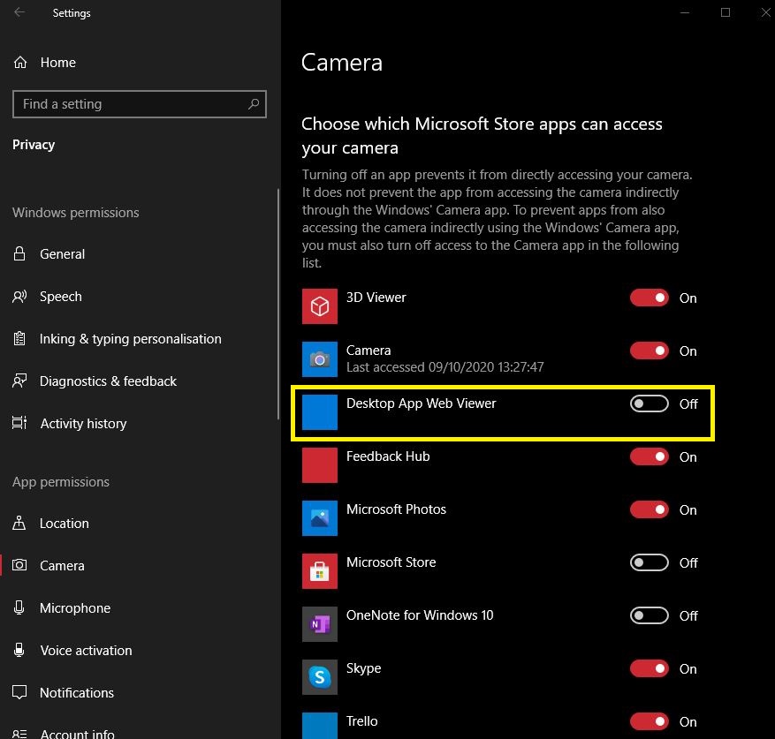The width and height of the screenshot is (775, 739).
Task: Click the 'Privacy' heading in sidebar
Action: pyautogui.click(x=34, y=144)
